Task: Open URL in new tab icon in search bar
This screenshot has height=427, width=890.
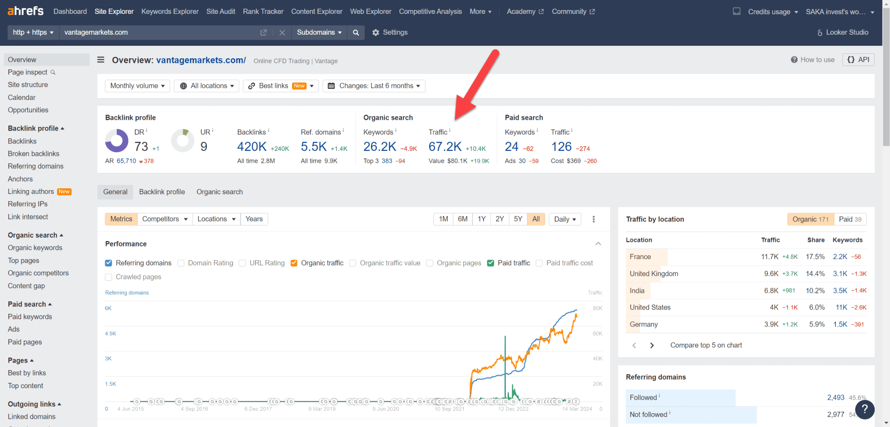Action: 263,32
